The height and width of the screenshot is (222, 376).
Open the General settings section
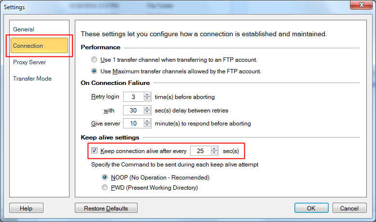pyautogui.click(x=24, y=29)
